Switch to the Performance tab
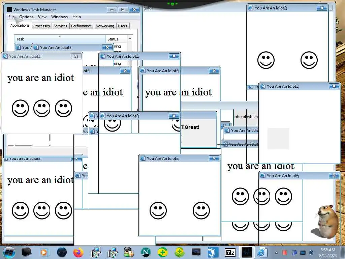 [x=81, y=26]
